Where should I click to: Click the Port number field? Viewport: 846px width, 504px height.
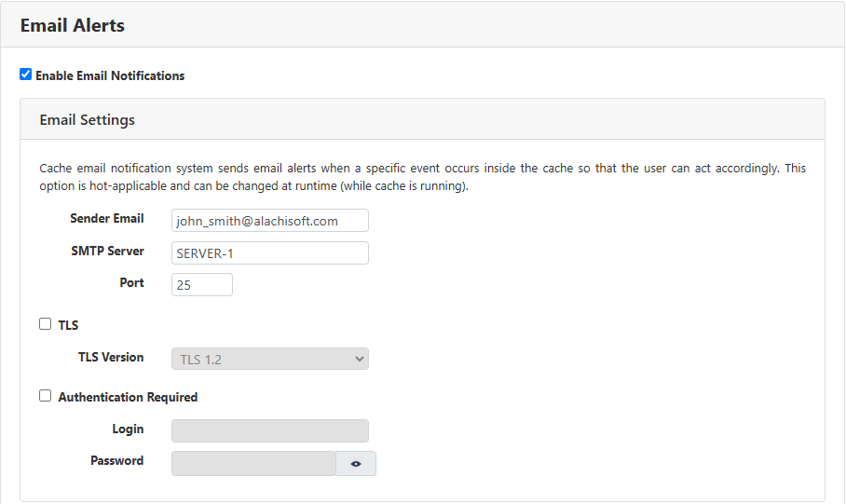pyautogui.click(x=202, y=285)
